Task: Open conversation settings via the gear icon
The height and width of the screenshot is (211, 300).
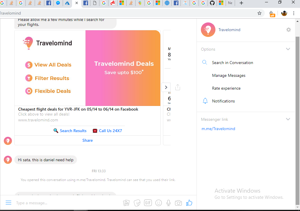Action: (289, 29)
